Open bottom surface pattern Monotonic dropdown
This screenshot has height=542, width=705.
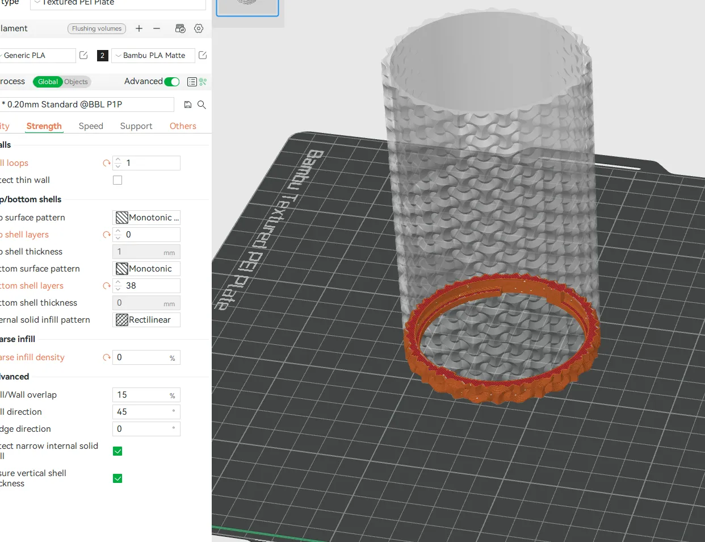(x=146, y=269)
